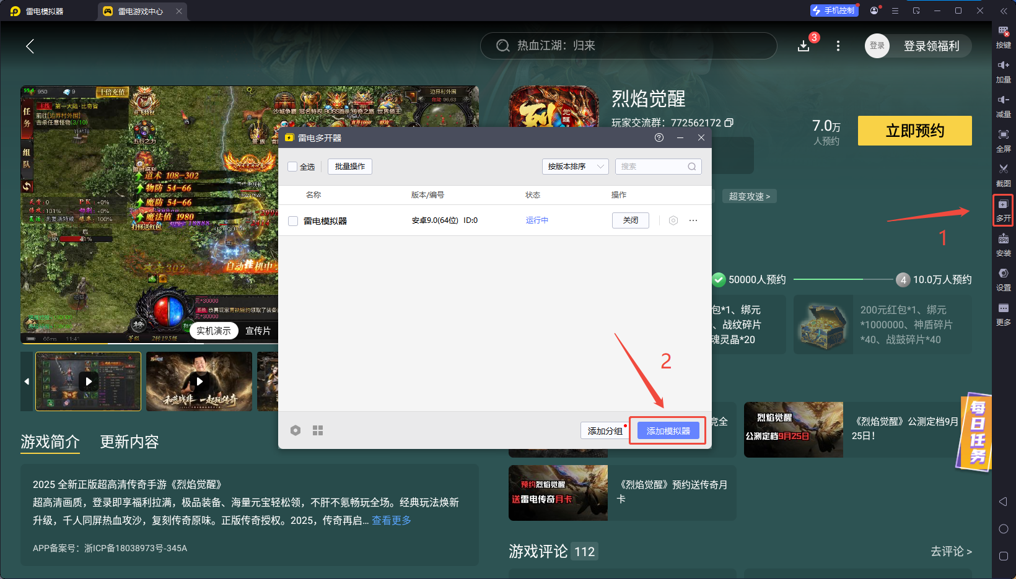
Task: Open settings gear for 雷电模拟器 row
Action: [x=673, y=220]
